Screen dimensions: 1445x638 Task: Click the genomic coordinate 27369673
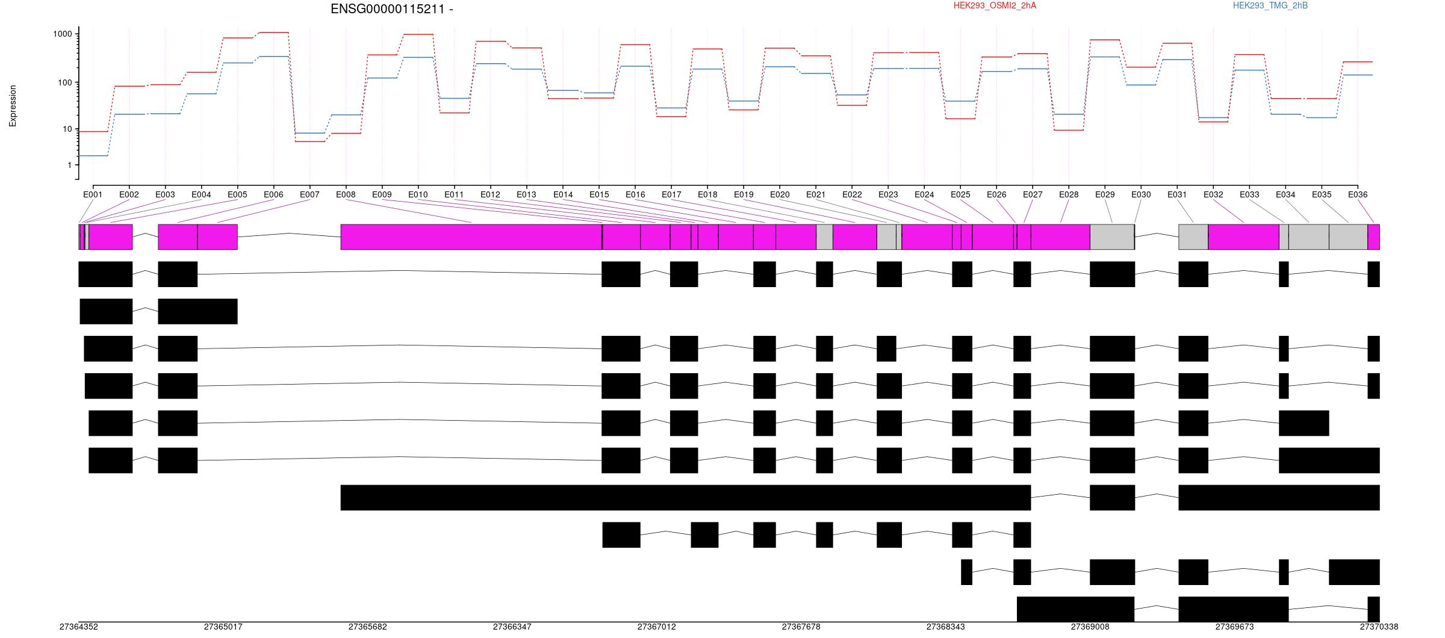point(1234,627)
